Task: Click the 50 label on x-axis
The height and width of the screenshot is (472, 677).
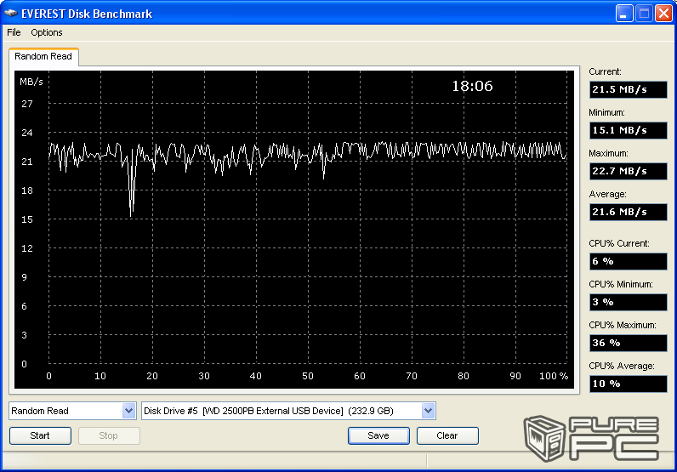Action: point(307,376)
